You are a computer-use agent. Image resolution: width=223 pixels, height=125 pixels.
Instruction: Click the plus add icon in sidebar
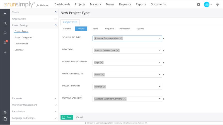(5, 52)
